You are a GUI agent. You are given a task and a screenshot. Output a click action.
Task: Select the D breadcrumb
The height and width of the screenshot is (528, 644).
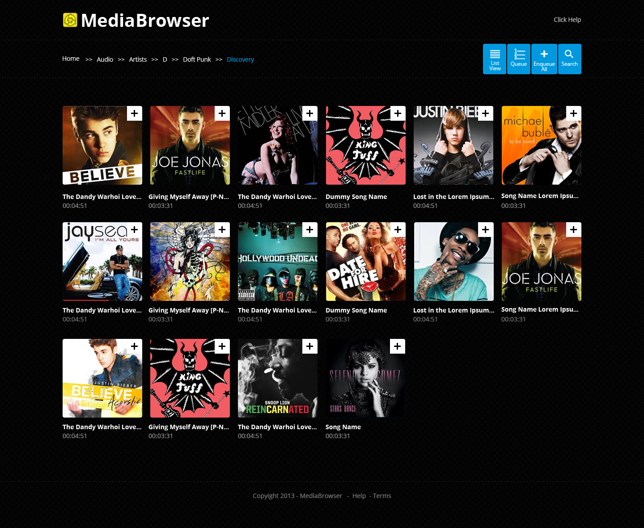pos(165,59)
